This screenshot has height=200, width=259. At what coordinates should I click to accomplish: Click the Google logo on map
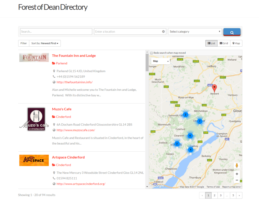[157, 185]
